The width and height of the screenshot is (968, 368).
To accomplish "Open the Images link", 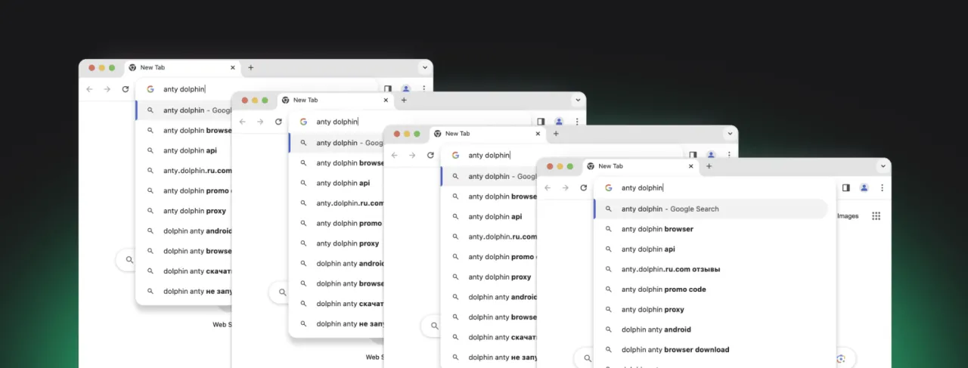I will tap(848, 216).
